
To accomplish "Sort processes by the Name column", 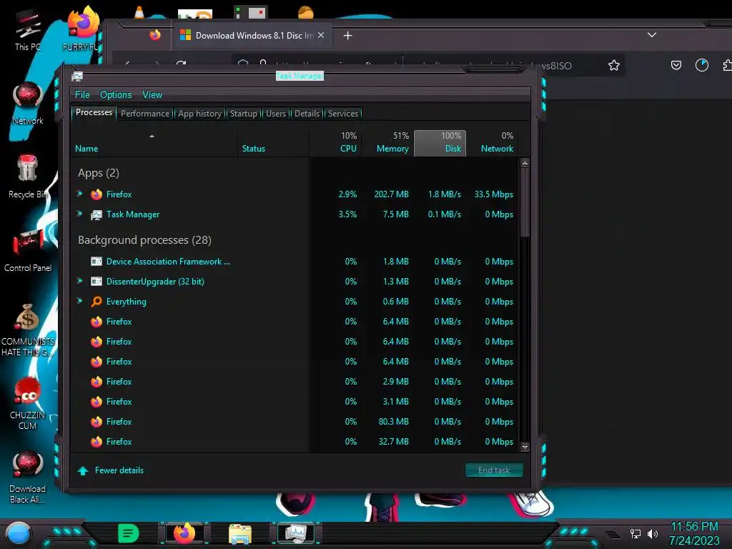I will coord(154,143).
